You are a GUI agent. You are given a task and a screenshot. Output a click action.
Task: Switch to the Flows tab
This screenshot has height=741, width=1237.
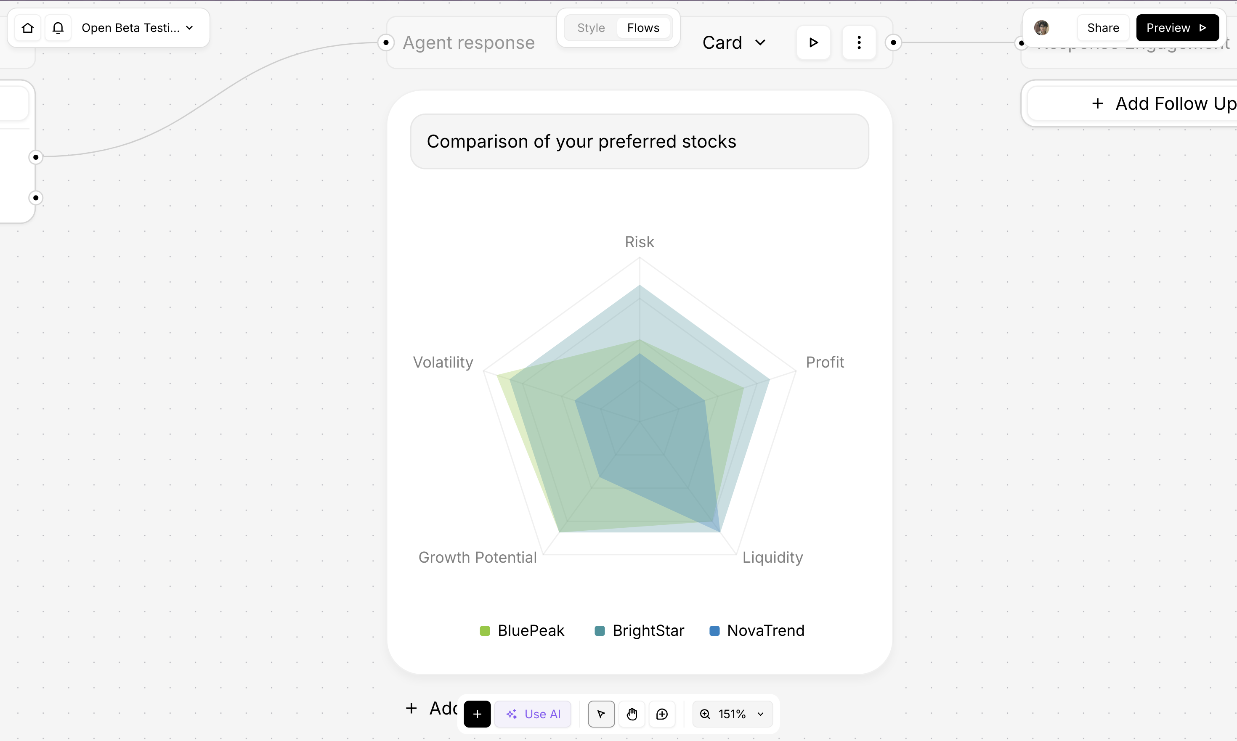[643, 28]
